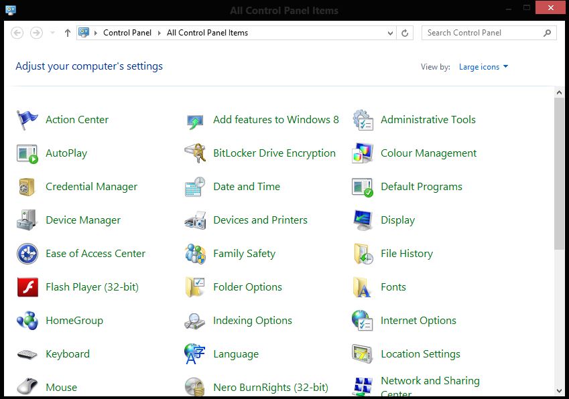
Task: Open the HomeGroup spheres icon
Action: click(x=27, y=321)
